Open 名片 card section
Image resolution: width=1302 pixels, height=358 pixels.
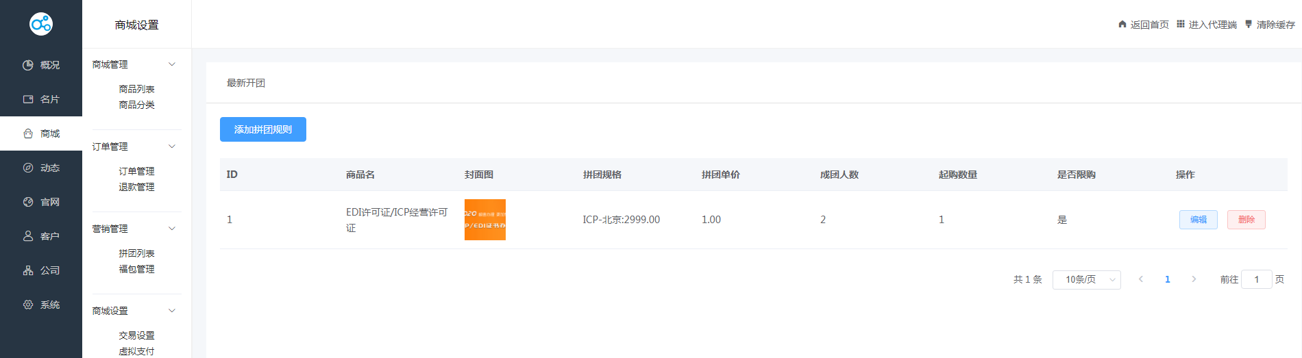[x=41, y=99]
